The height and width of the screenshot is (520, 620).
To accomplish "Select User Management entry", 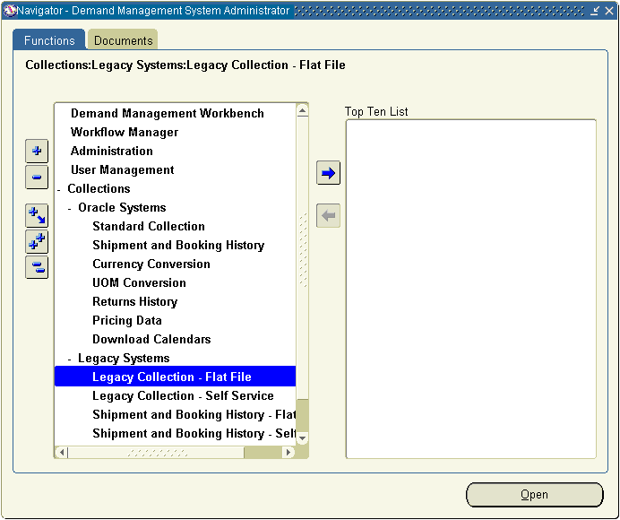I will click(122, 169).
